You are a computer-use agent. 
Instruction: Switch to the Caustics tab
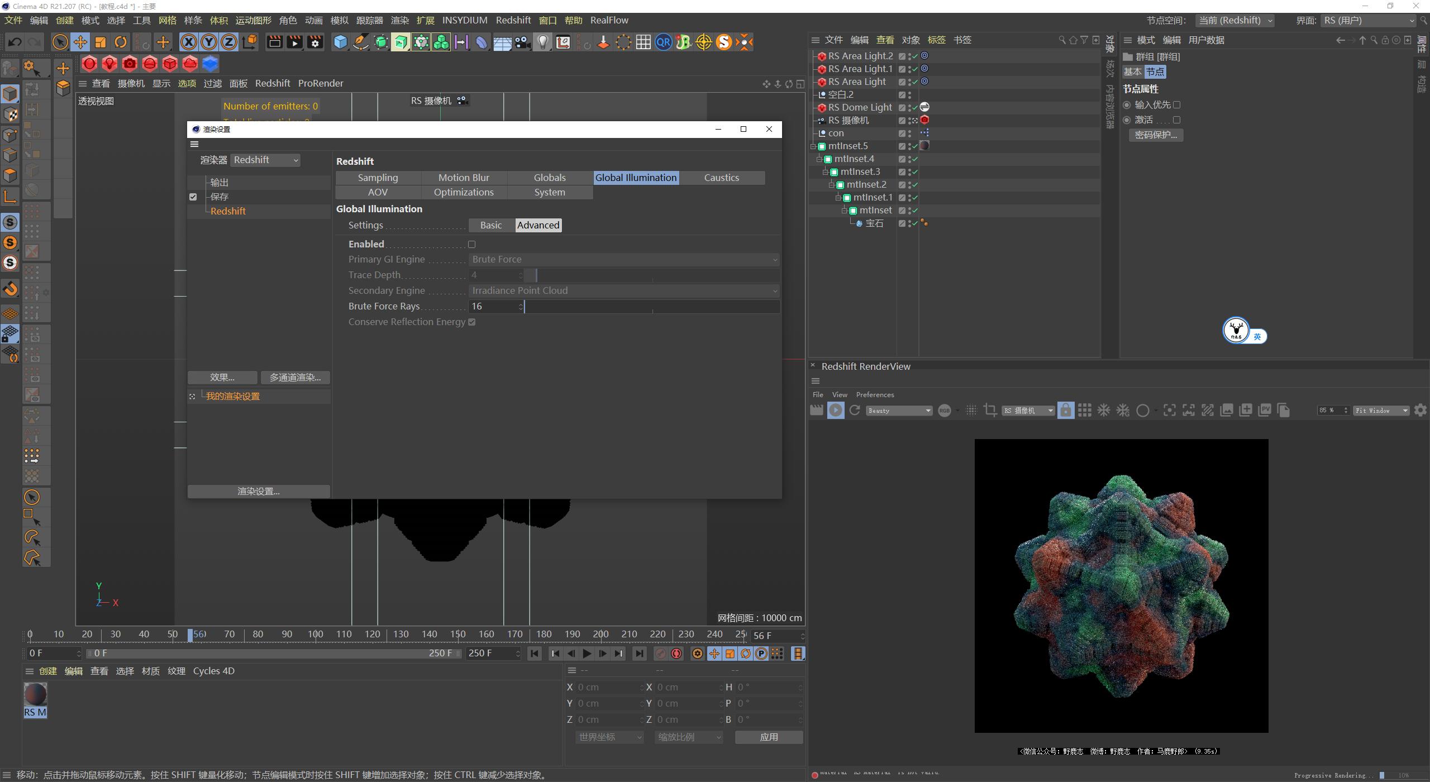tap(722, 177)
